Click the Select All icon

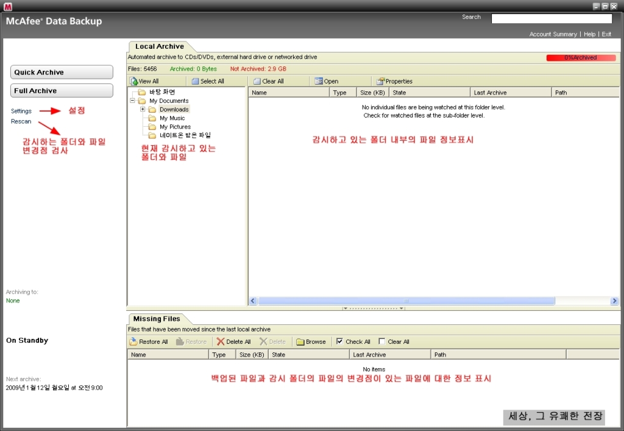(195, 81)
